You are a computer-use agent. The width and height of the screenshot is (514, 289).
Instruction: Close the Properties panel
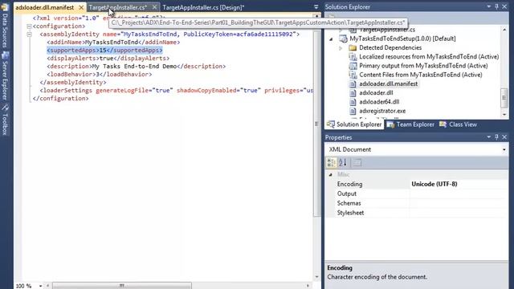click(504, 137)
